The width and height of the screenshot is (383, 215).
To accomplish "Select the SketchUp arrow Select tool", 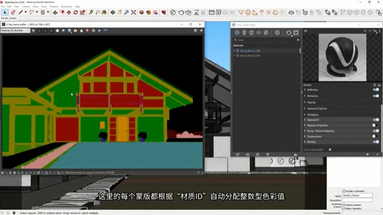I will (5, 12).
